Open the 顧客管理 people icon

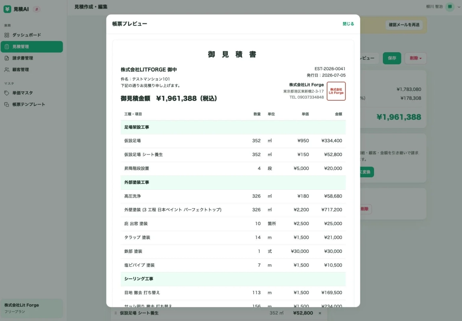click(7, 70)
